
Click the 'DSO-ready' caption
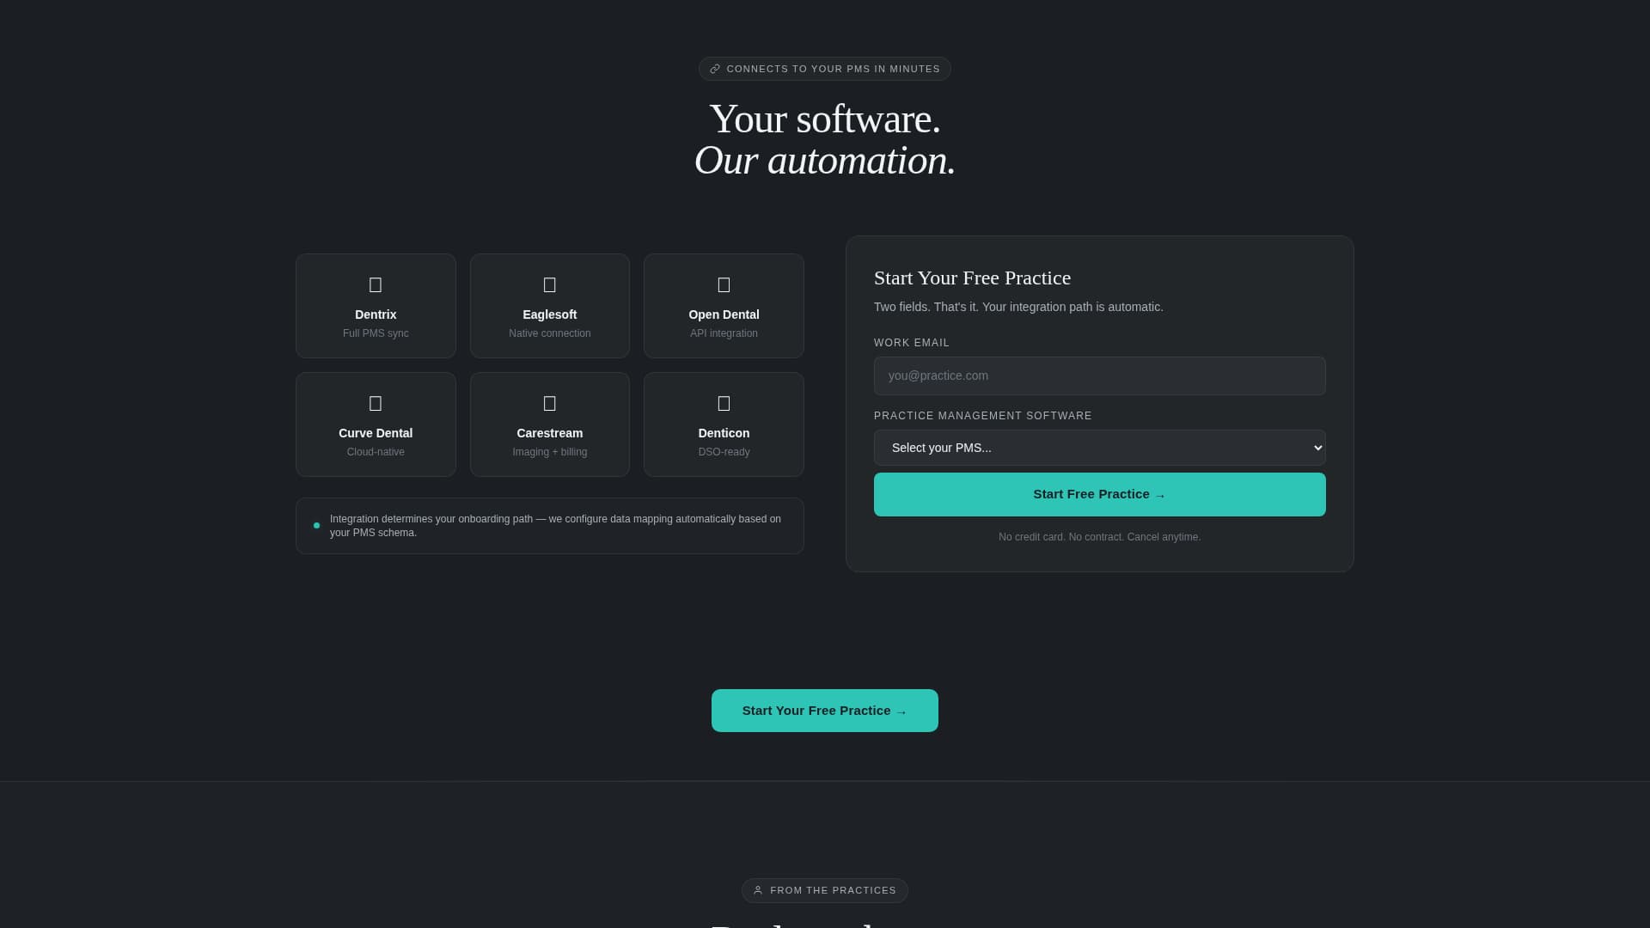[724, 452]
